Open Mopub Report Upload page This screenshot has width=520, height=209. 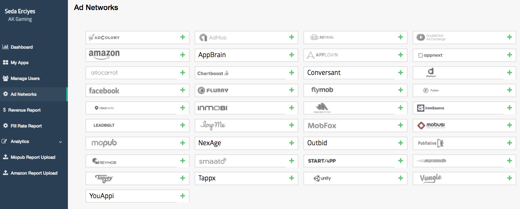tap(34, 157)
